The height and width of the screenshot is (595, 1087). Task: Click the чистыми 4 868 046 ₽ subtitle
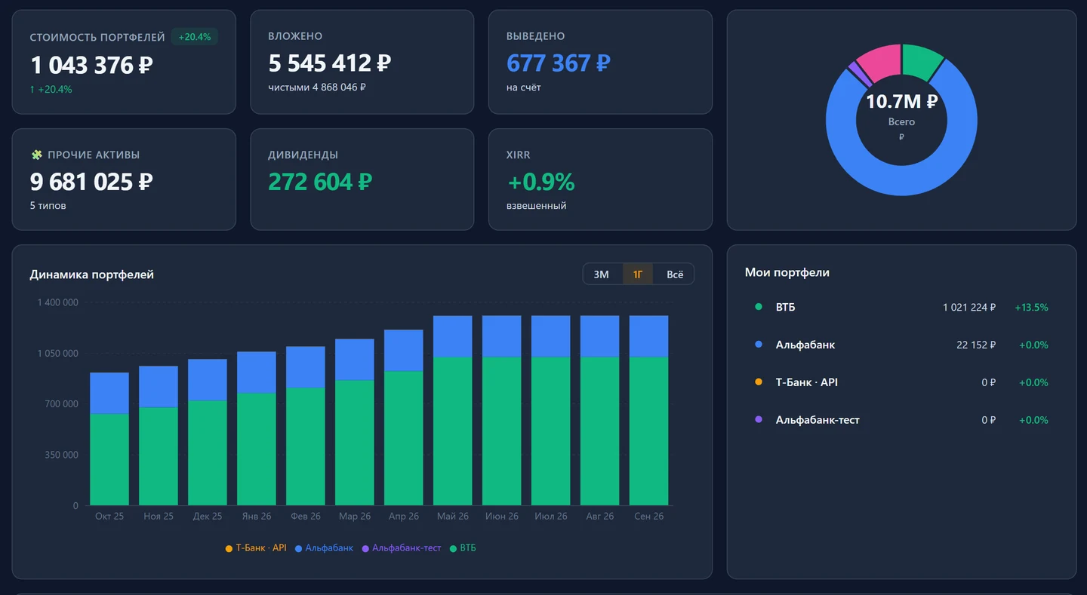pyautogui.click(x=317, y=87)
